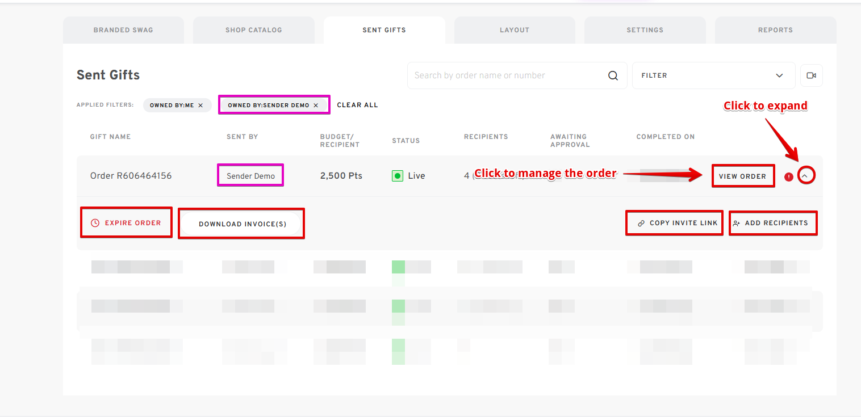Select the Sent Gifts tab
The image size is (861, 417).
click(x=384, y=30)
